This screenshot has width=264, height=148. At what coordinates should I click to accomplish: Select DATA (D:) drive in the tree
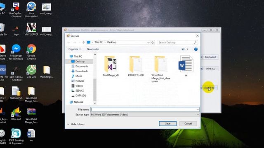[x=81, y=95]
